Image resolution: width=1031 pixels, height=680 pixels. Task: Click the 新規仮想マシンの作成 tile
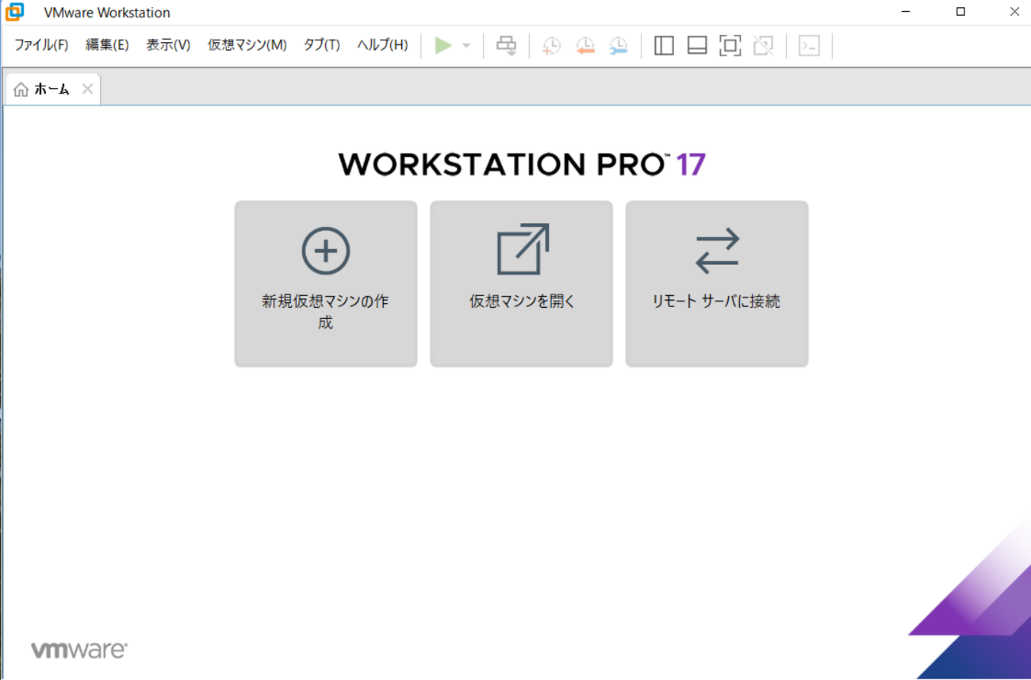coord(326,284)
